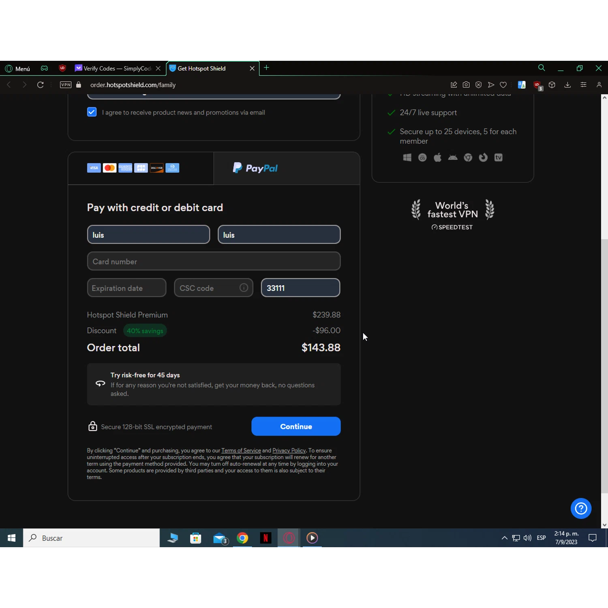Open the GX Corner gamepad icon

(45, 69)
